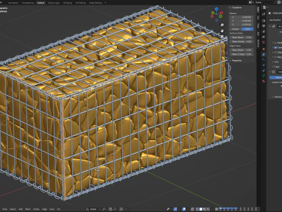The width and height of the screenshot is (282, 212).
Task: Open the Physics properties tab icon
Action: [264, 65]
